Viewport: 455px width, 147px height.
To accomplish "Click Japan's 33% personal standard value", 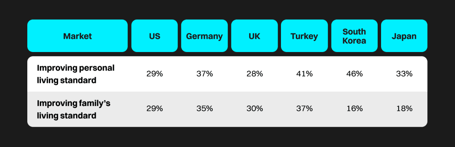I will (404, 74).
